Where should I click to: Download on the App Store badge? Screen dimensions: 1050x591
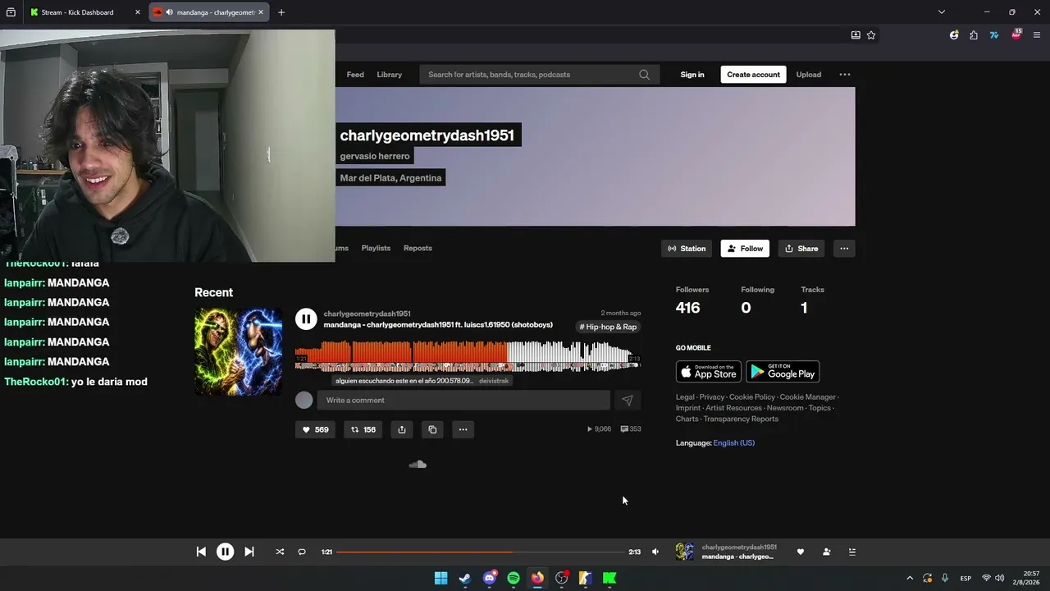[709, 372]
